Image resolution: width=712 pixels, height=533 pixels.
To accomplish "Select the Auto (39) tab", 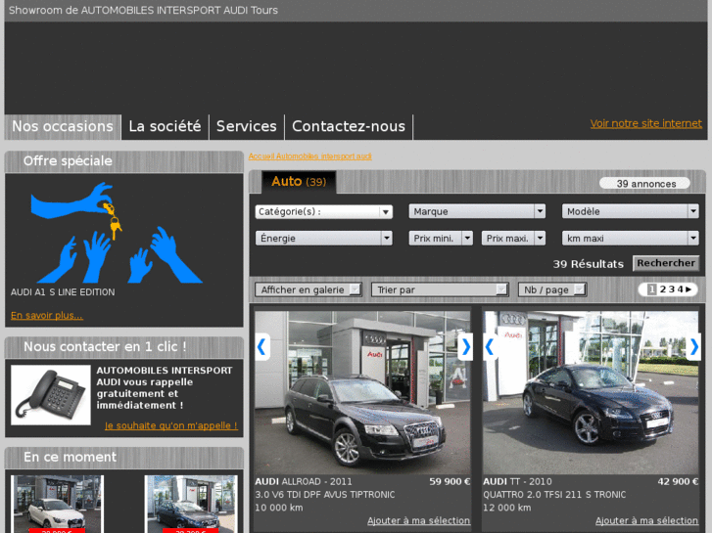I will (299, 182).
